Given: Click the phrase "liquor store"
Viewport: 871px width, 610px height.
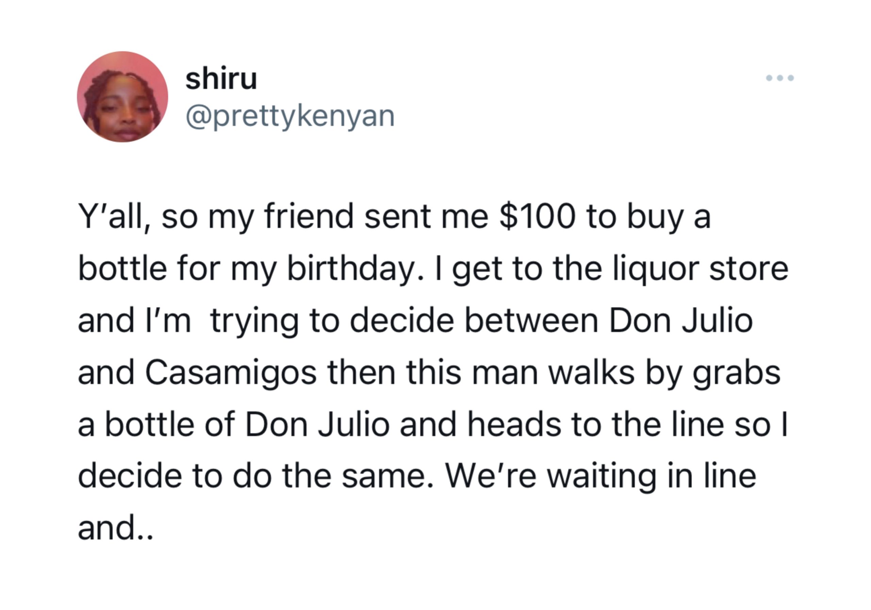Looking at the screenshot, I should (701, 269).
